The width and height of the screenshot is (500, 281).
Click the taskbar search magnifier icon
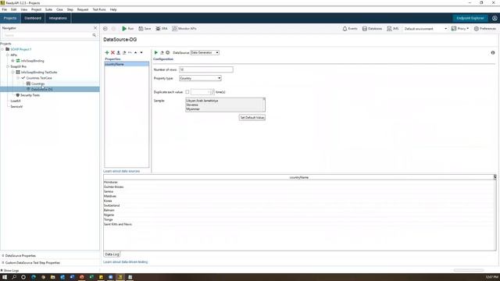[x=14, y=277]
